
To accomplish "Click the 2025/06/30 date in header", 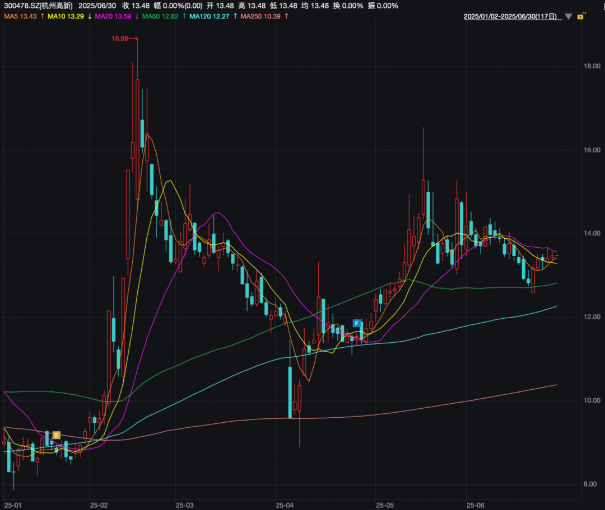I will pos(97,6).
